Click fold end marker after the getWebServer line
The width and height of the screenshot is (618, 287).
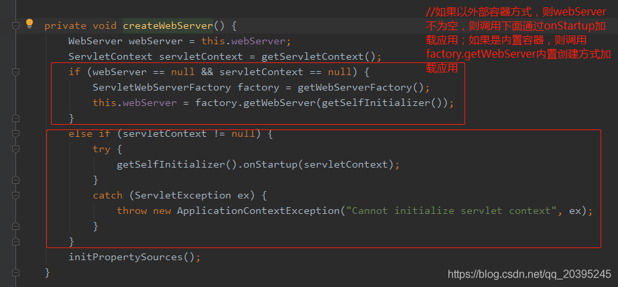coord(15,118)
